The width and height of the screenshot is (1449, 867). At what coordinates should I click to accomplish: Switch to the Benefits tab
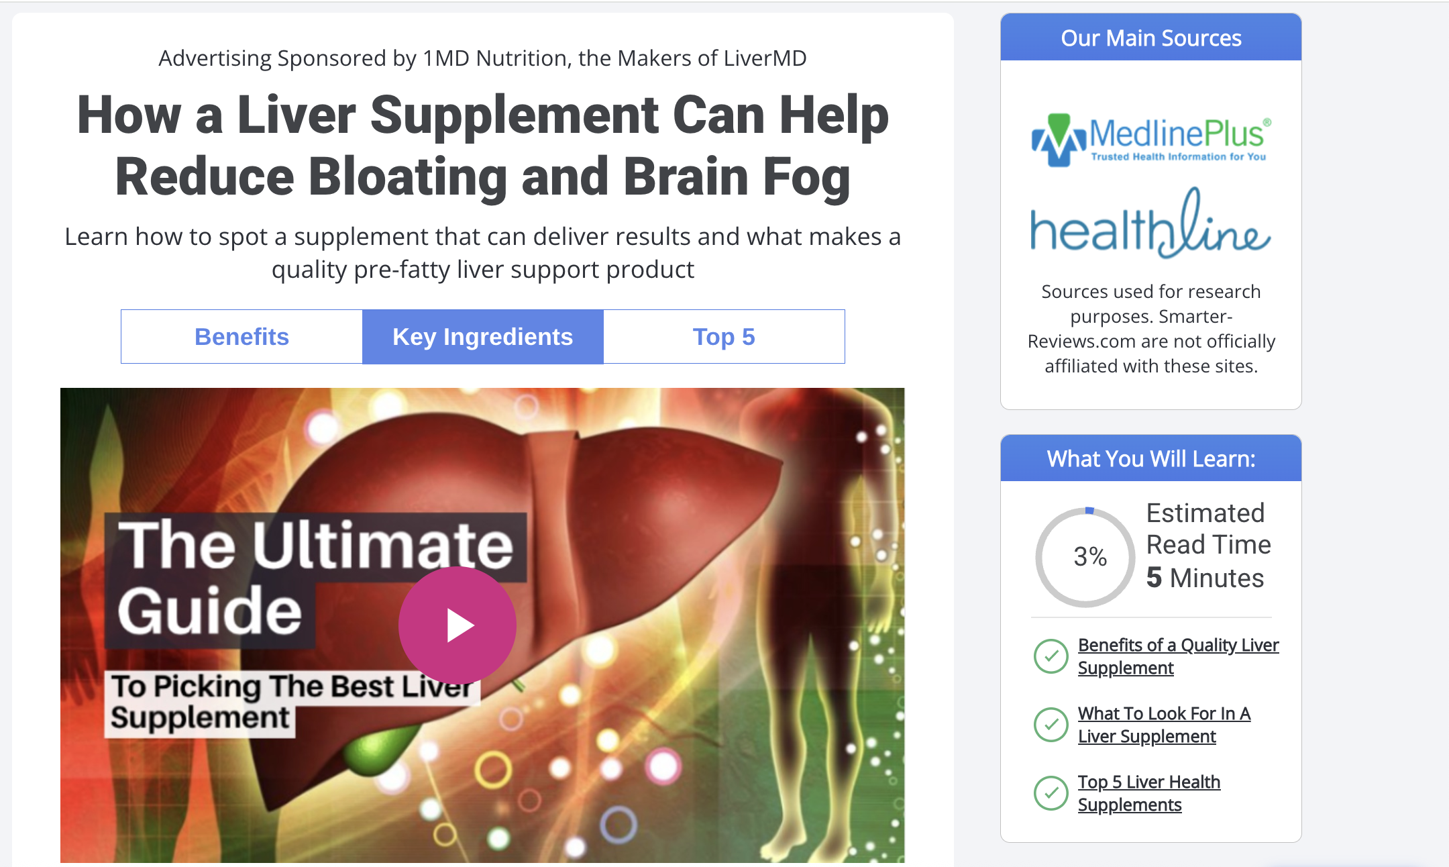coord(241,337)
